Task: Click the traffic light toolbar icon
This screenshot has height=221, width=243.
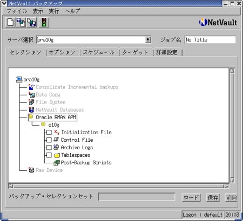Action: coord(44,23)
